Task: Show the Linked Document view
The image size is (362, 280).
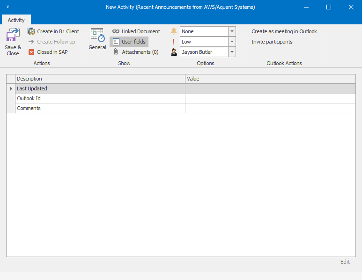Action: tap(141, 31)
